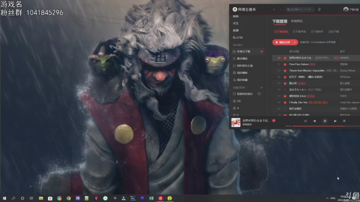
Task: Toggle the heart for I Really Like You
Action: coord(285,103)
